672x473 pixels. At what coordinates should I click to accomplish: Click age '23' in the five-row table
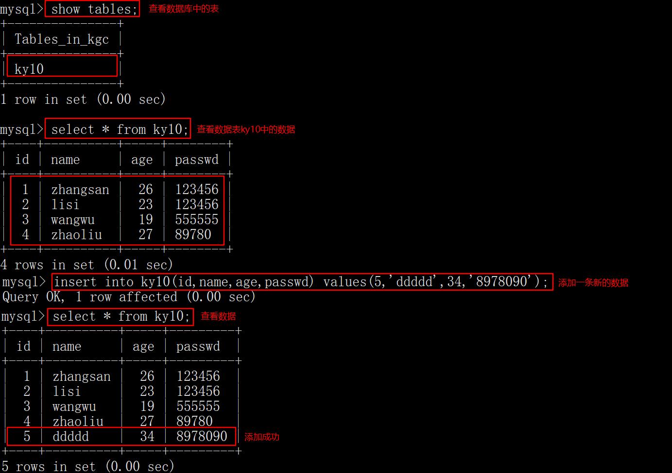pos(147,391)
